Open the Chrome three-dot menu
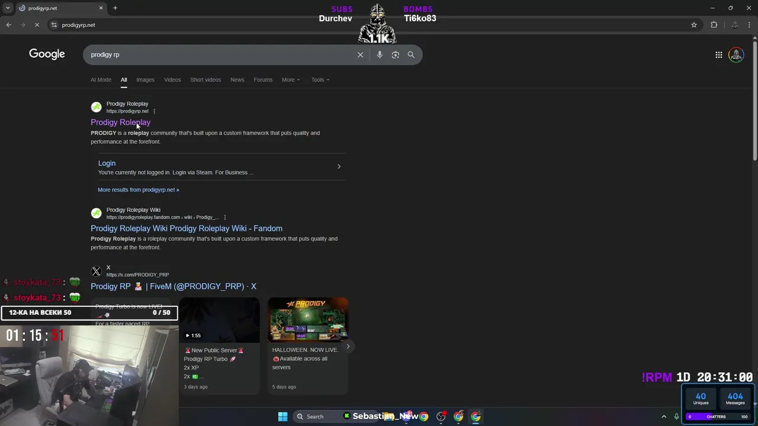 (750, 25)
